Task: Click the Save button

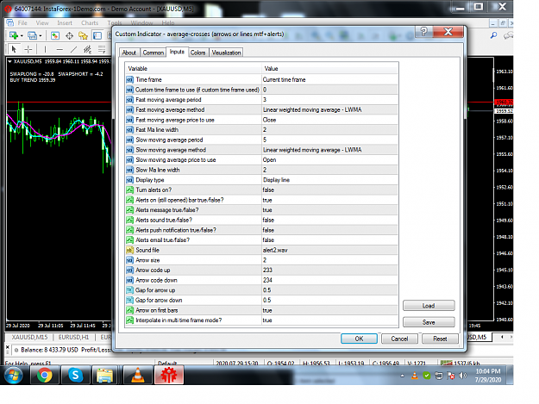Action: (429, 322)
